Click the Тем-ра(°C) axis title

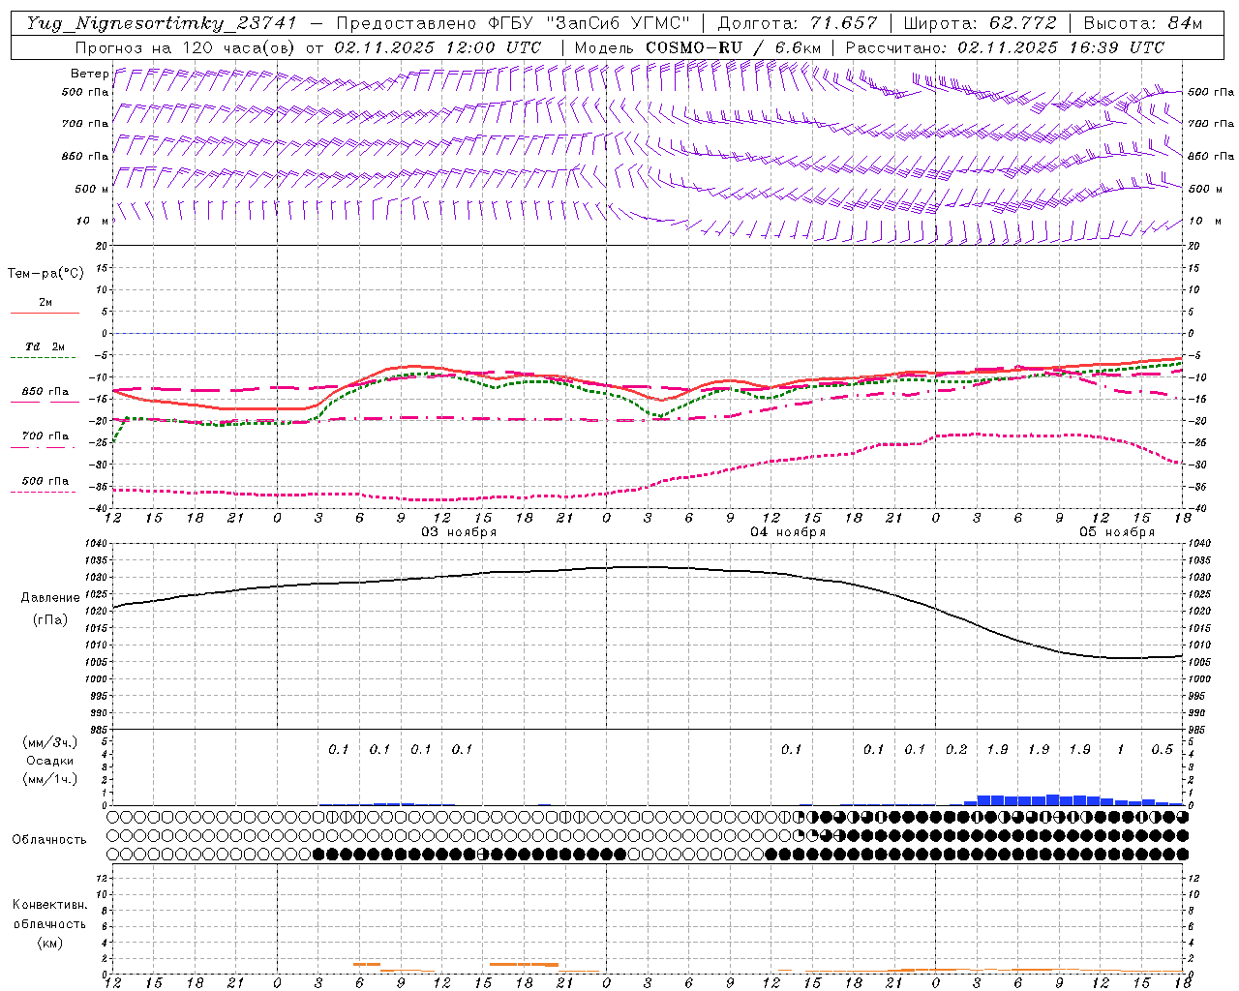click(x=45, y=274)
